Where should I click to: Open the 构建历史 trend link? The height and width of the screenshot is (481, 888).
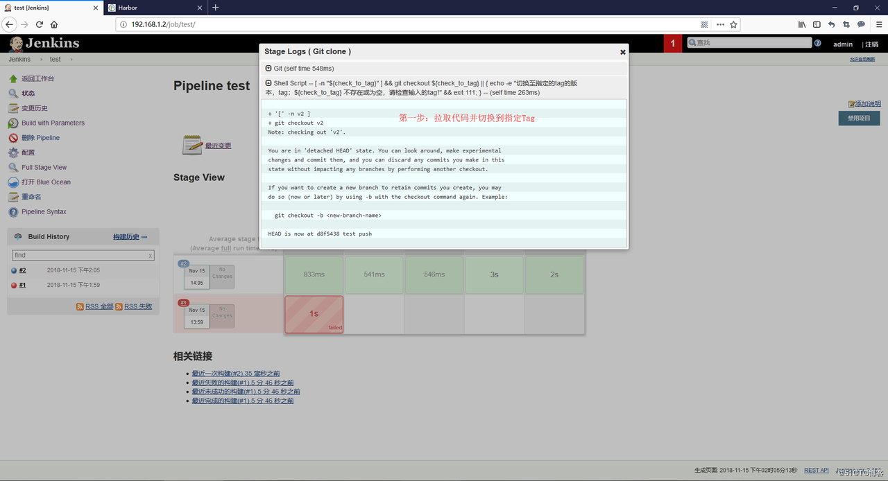click(130, 237)
